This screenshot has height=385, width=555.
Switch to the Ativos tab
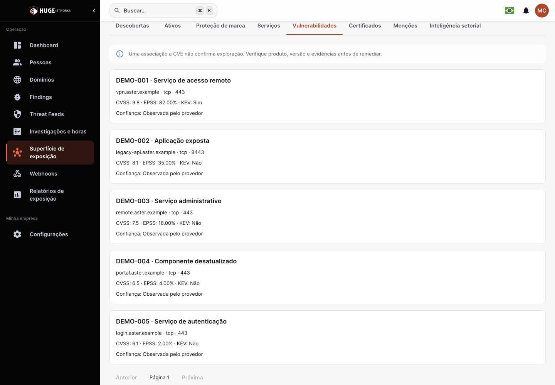[173, 26]
